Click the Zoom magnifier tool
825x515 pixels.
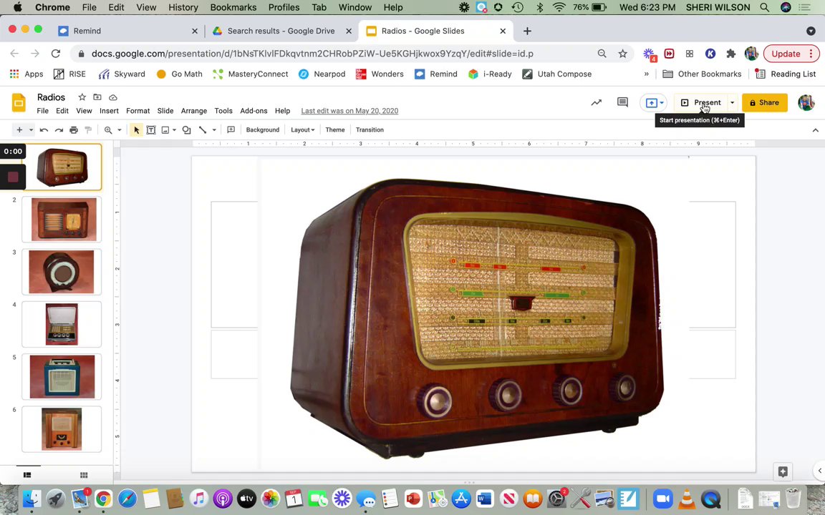click(108, 129)
